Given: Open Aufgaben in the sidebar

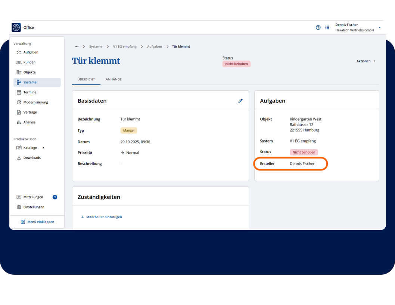Looking at the screenshot, I should (x=31, y=52).
